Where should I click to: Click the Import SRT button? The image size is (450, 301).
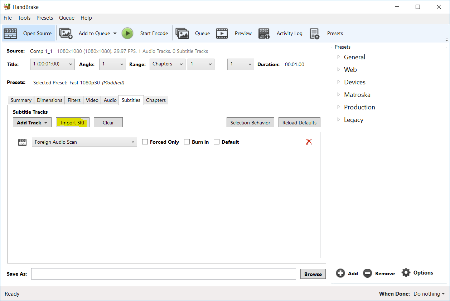(73, 123)
